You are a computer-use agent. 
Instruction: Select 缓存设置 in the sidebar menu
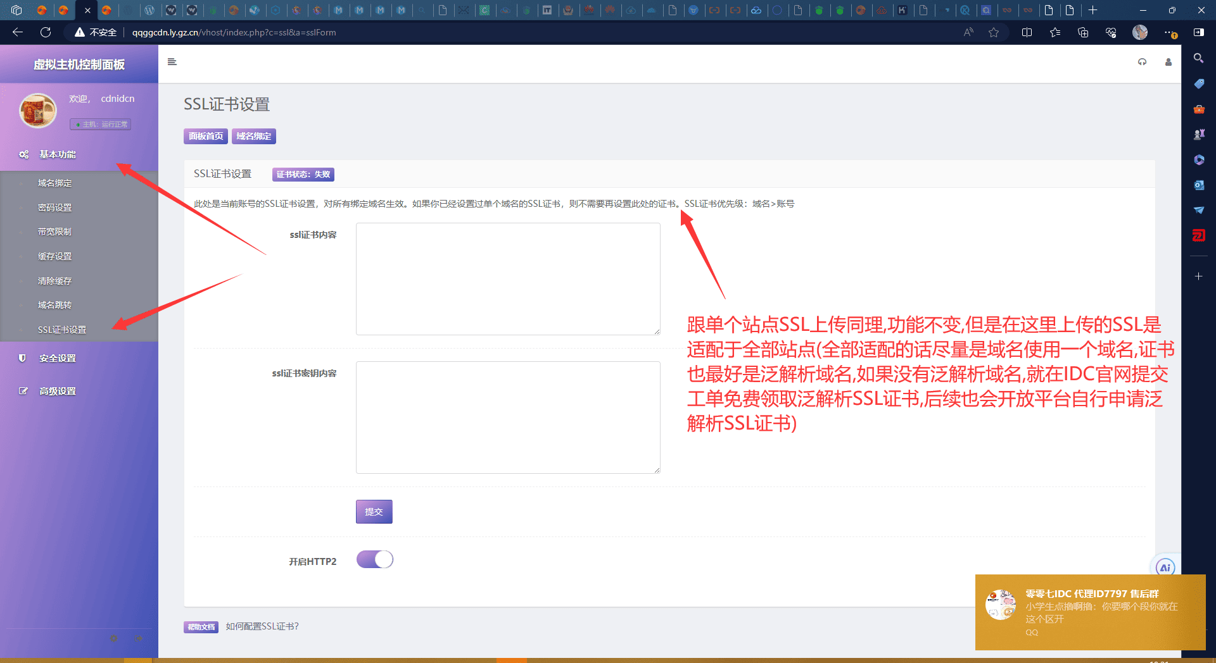pos(55,256)
